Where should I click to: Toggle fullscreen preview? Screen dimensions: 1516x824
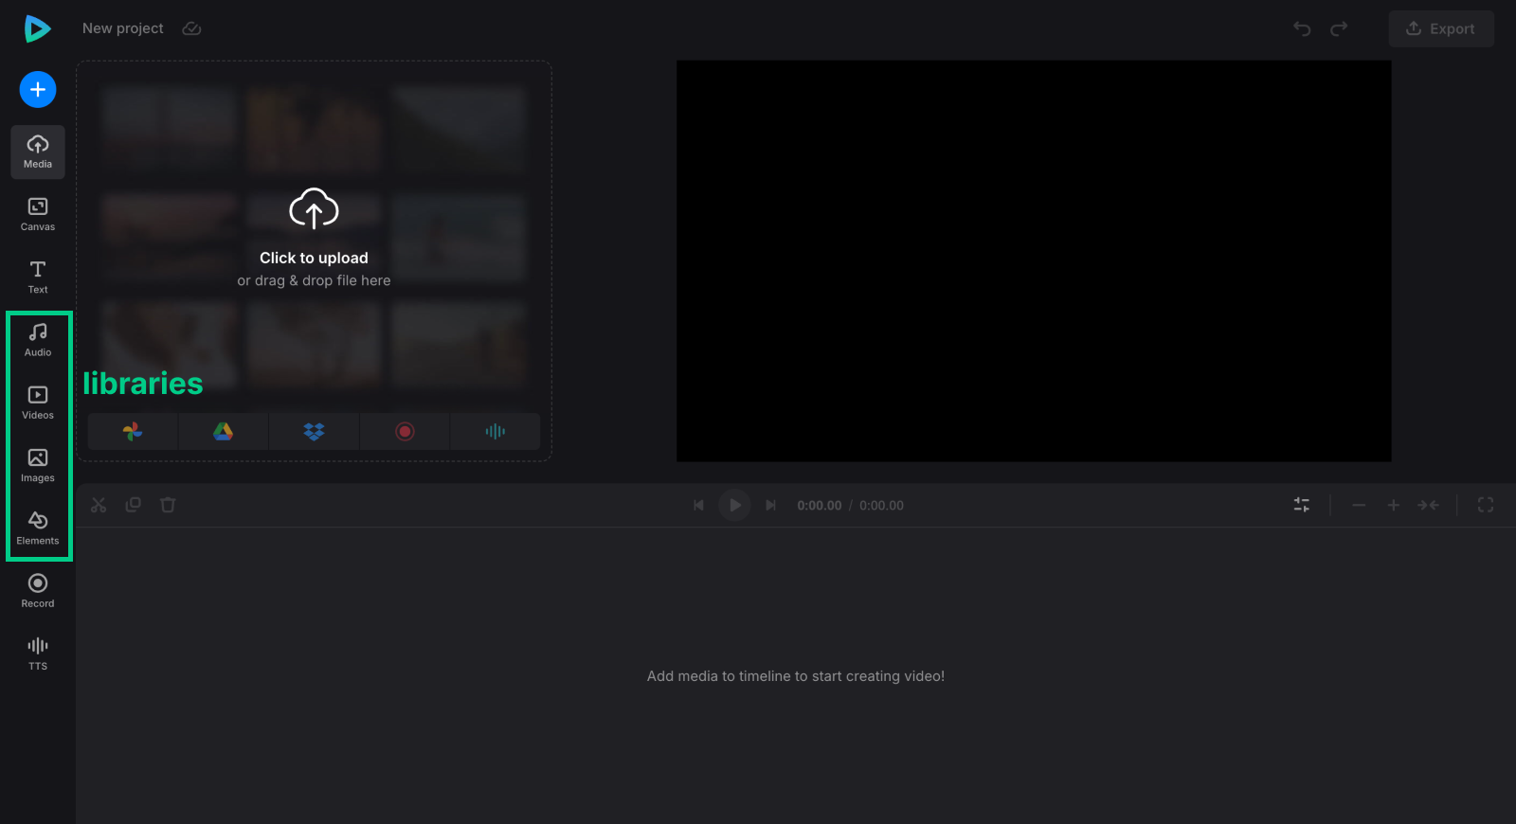click(1486, 505)
